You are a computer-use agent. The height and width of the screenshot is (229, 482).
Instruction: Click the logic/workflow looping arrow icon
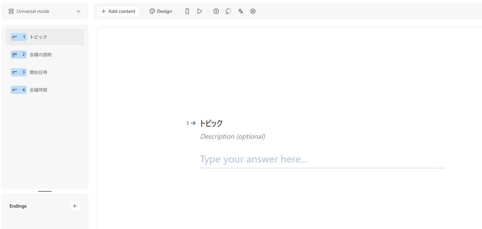228,11
